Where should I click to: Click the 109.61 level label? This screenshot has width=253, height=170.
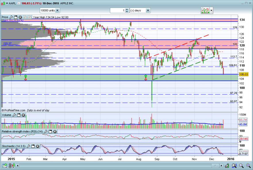[233, 65]
